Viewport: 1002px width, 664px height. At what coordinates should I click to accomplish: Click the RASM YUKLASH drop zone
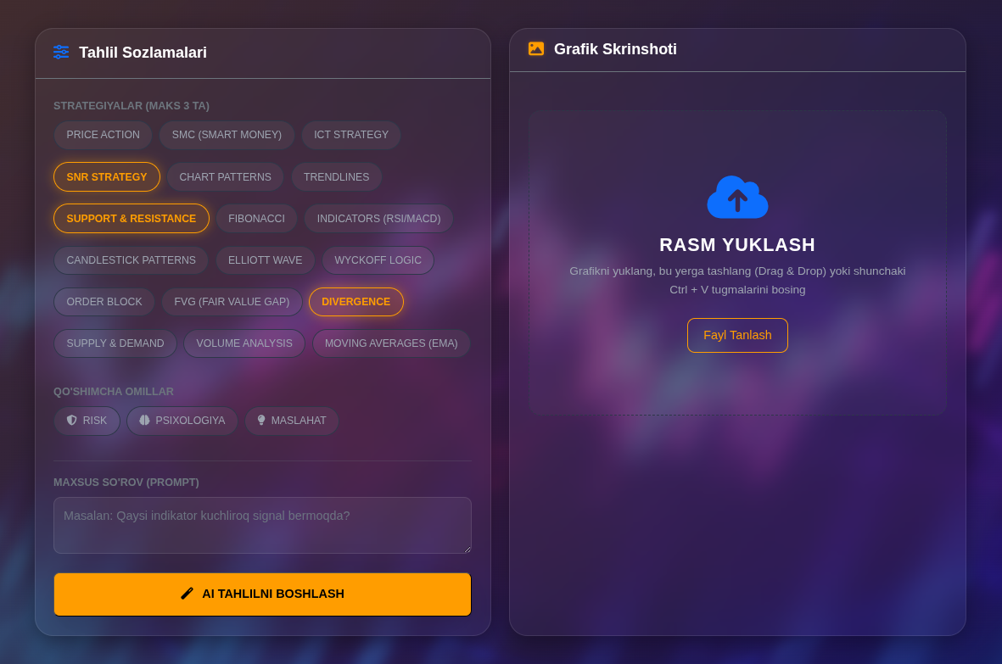tap(737, 263)
